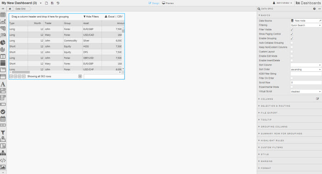
Task: Disable the Enable Grouping checkbox
Action: point(292,38)
